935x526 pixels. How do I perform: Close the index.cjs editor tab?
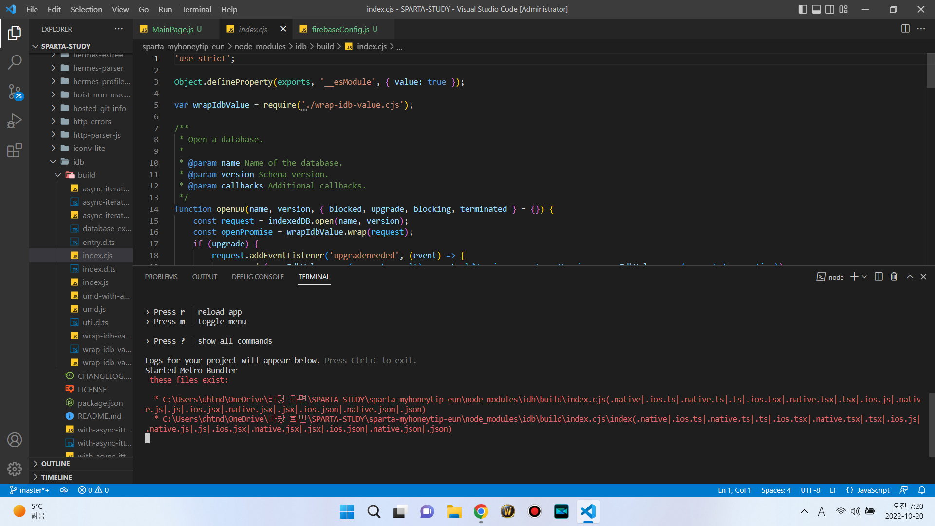tap(283, 29)
